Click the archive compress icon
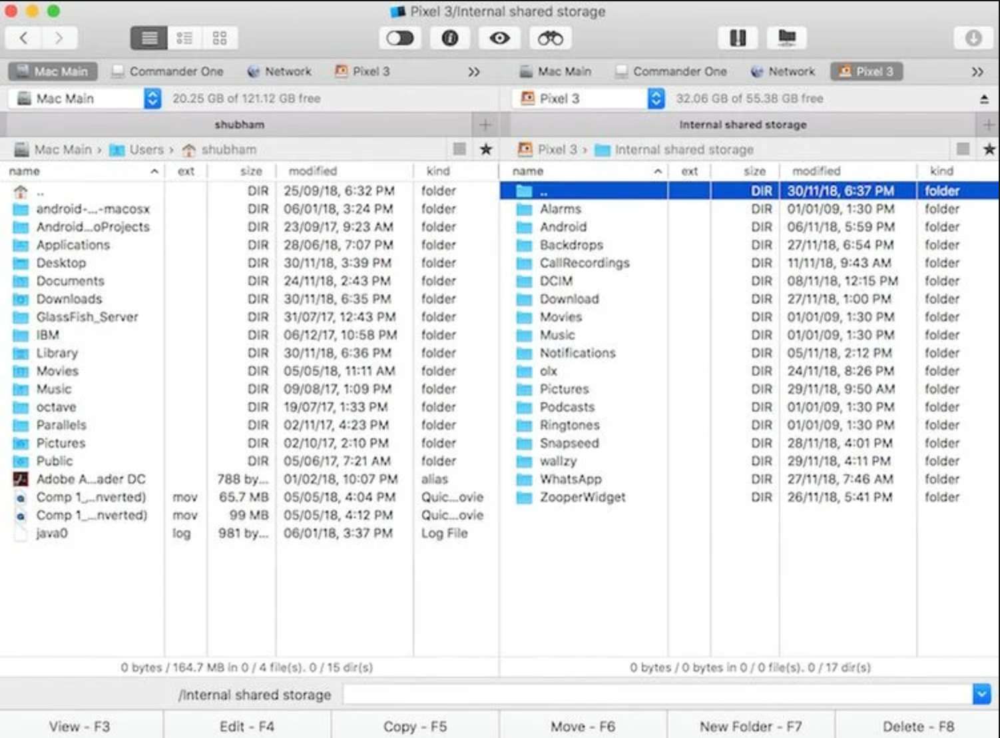 [x=737, y=38]
